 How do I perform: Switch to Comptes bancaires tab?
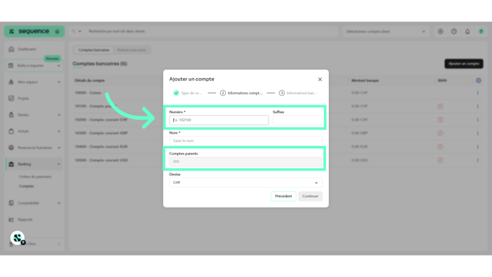(94, 50)
